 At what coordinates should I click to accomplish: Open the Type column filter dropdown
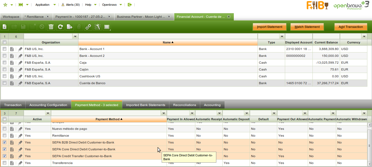pos(282,36)
